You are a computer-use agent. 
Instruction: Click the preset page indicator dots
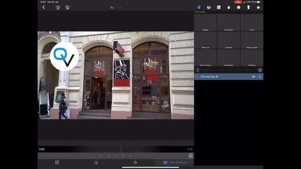pyautogui.click(x=226, y=70)
